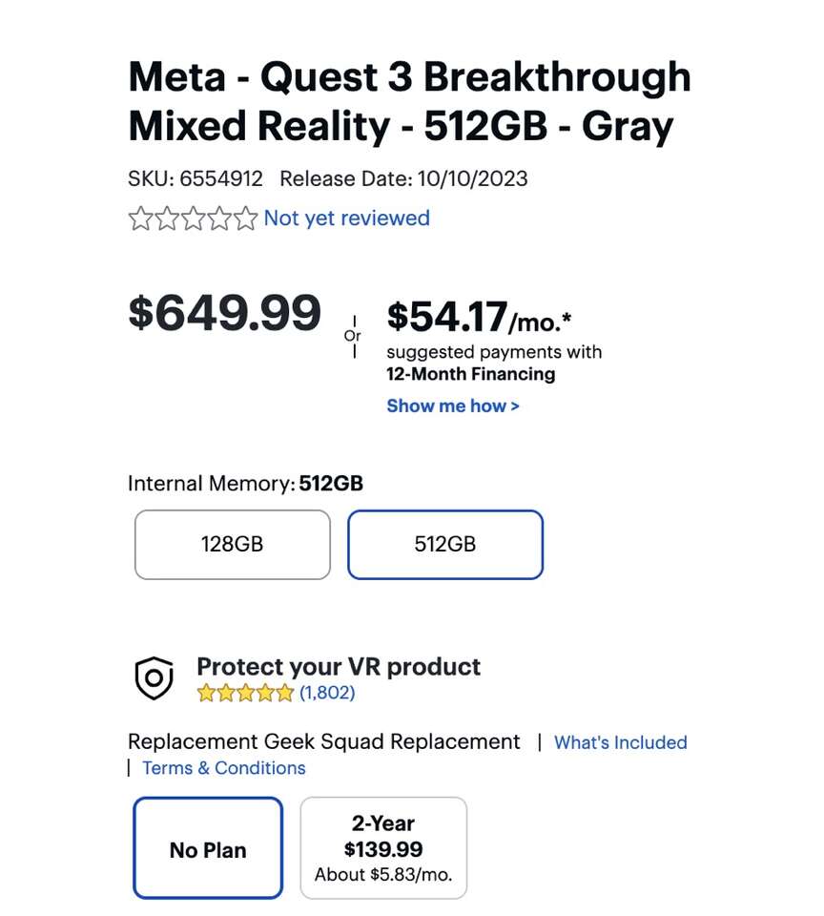Open the What's Included link
Image resolution: width=824 pixels, height=916 pixels.
point(620,742)
